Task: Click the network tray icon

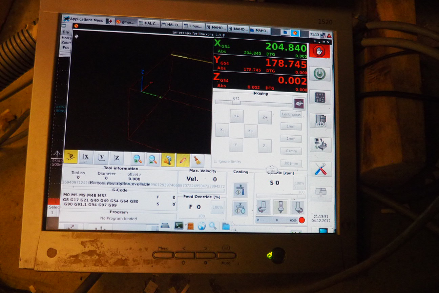Action: pyautogui.click(x=323, y=35)
